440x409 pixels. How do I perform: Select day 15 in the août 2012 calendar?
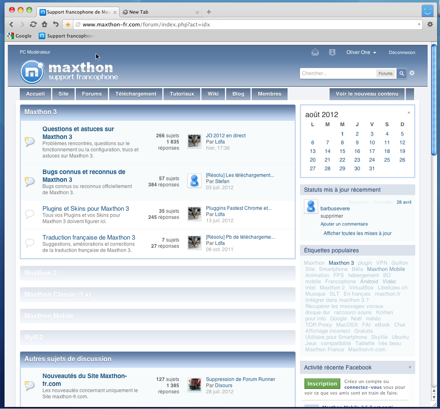(342, 151)
